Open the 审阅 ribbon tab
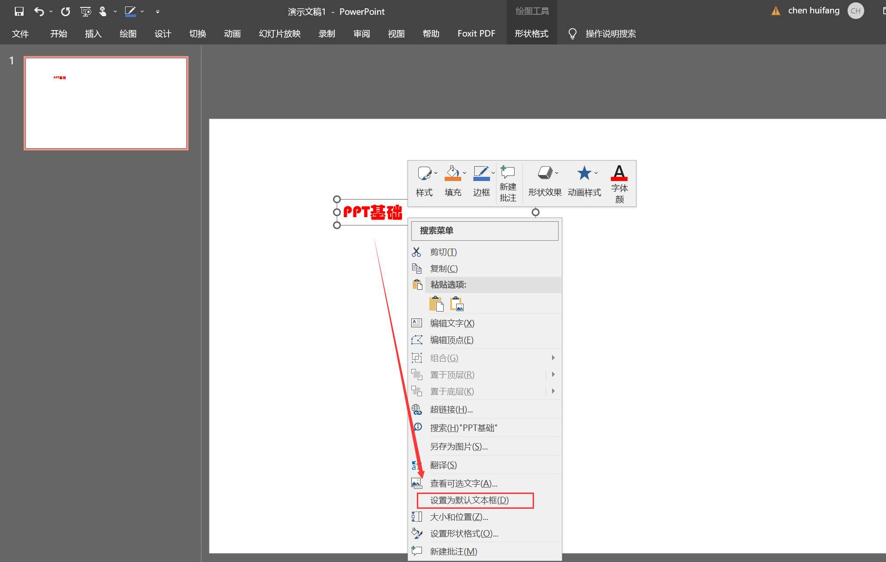The width and height of the screenshot is (886, 562). pos(362,34)
